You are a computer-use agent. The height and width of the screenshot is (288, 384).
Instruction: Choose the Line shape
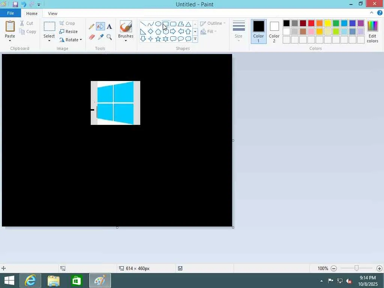(x=143, y=24)
